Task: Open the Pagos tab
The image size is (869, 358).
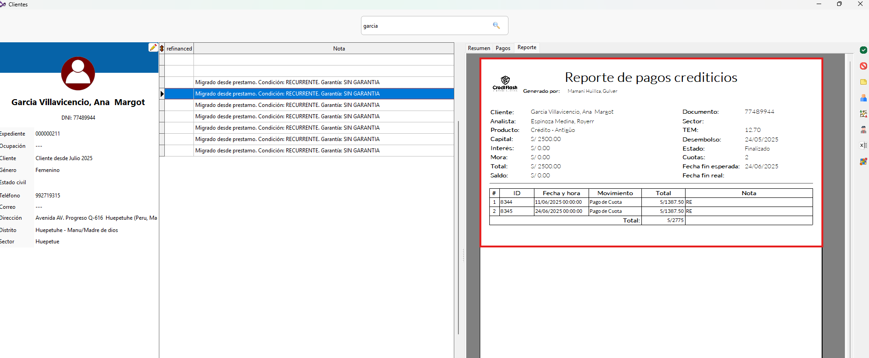Action: (503, 48)
